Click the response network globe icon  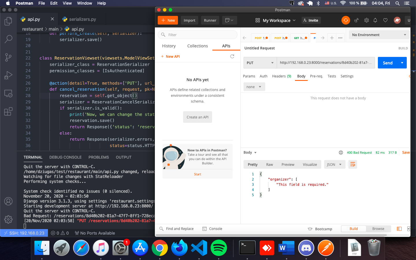pos(341,153)
